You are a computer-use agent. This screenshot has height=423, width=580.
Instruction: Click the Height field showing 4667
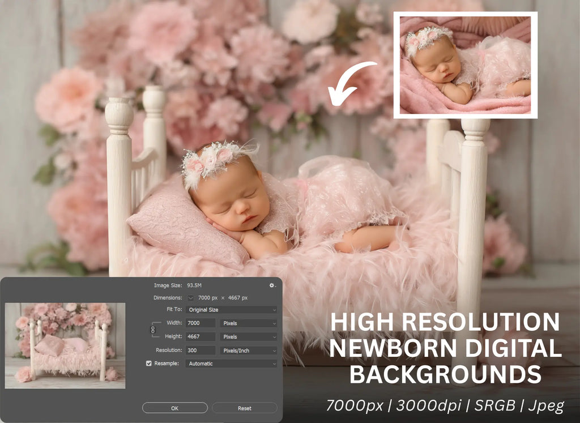(201, 337)
